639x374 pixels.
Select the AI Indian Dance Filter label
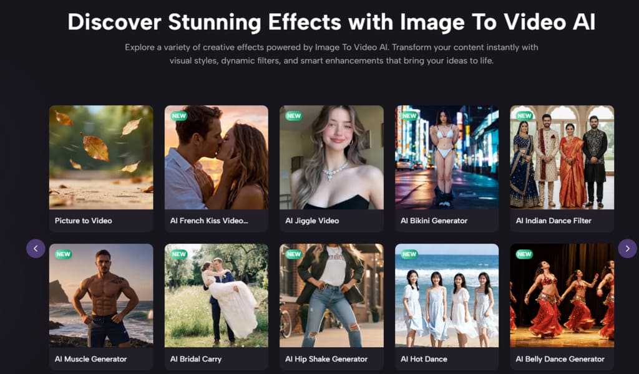click(554, 221)
